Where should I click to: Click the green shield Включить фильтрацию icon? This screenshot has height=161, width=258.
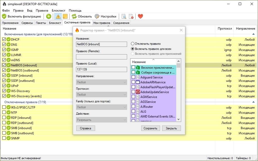[4, 16]
